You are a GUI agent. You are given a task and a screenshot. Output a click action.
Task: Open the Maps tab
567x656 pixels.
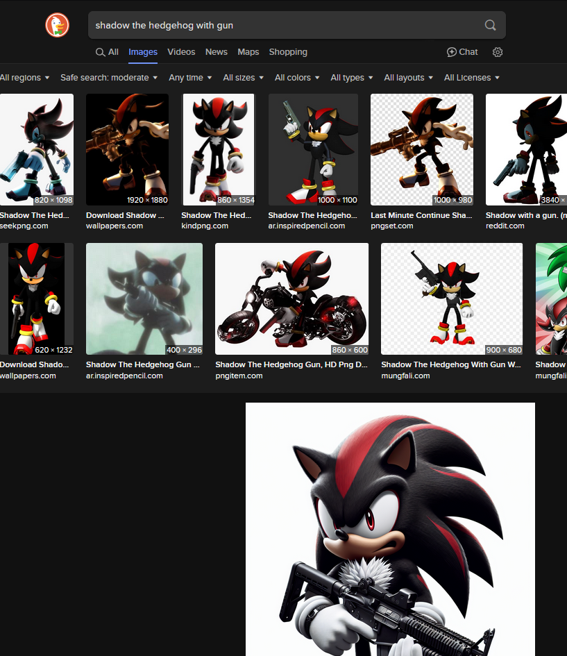pyautogui.click(x=248, y=52)
